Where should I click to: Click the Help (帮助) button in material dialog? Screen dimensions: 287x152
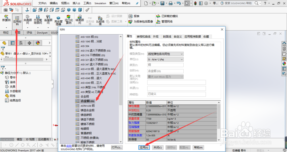pyautogui.click(x=198, y=147)
